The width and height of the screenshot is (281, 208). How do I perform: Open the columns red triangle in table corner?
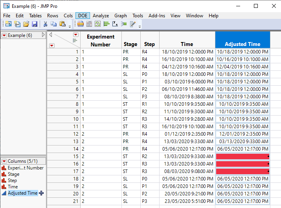[x=76, y=35]
